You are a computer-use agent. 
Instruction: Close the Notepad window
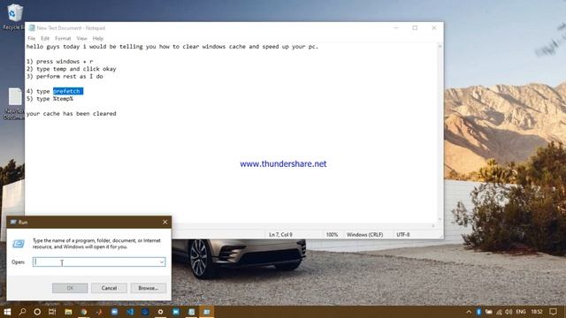[434, 27]
